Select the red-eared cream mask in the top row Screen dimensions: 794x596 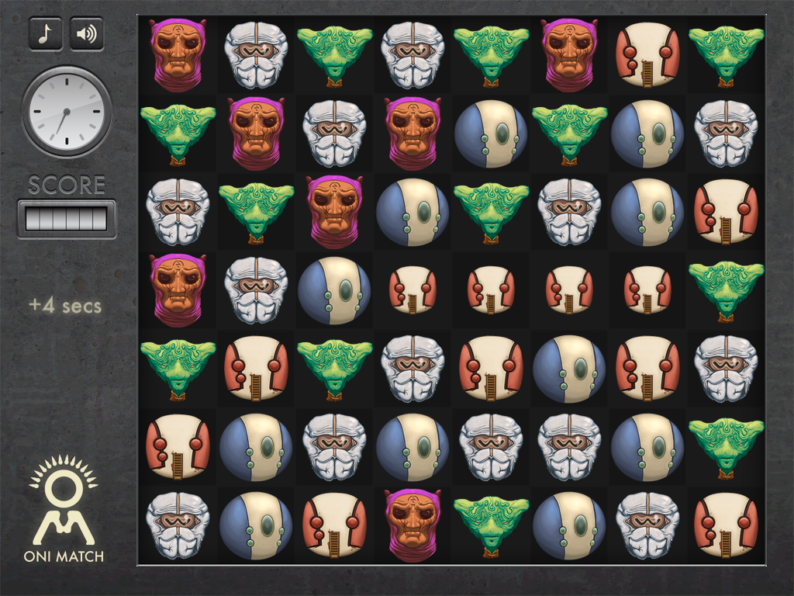tap(647, 55)
